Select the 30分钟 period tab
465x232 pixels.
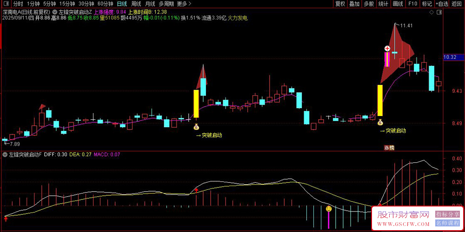(86, 4)
